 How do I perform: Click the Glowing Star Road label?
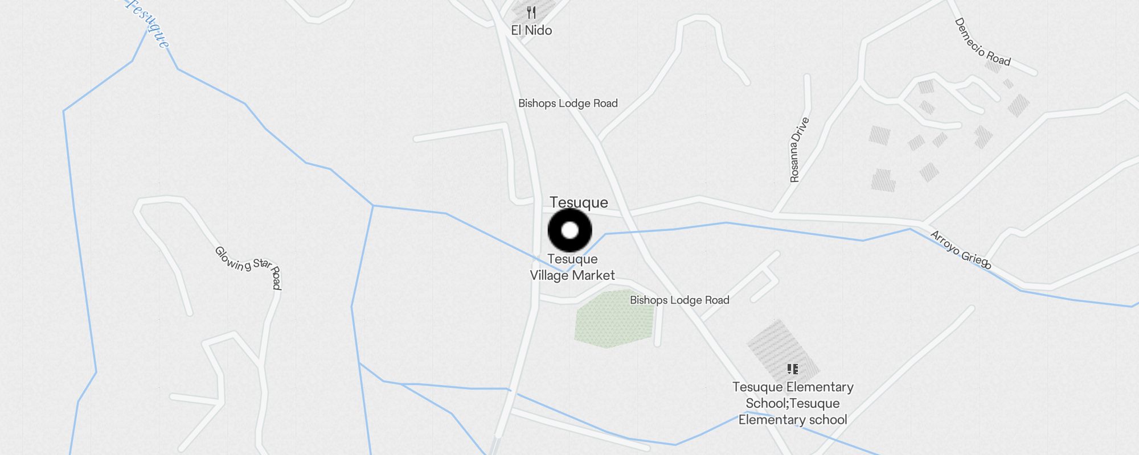249,267
